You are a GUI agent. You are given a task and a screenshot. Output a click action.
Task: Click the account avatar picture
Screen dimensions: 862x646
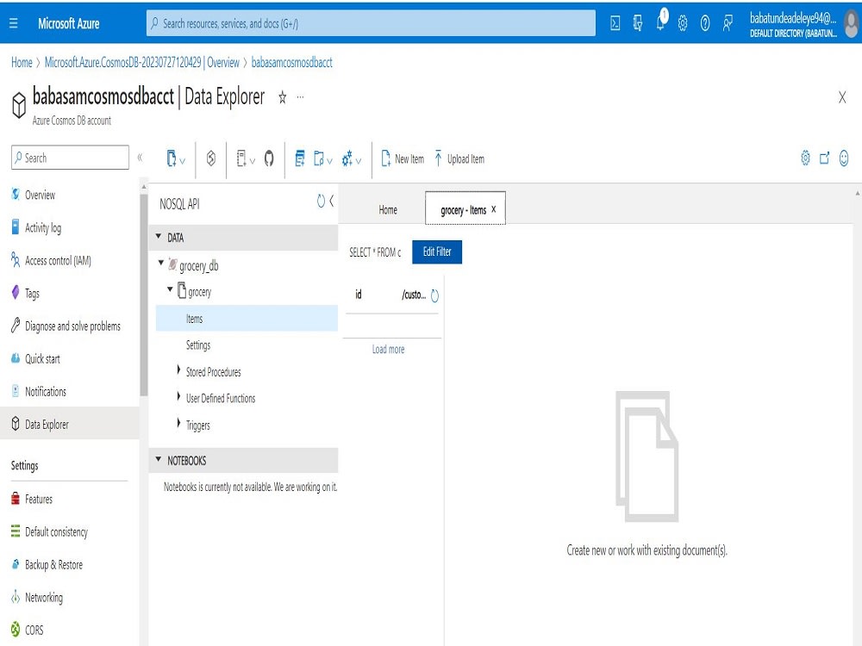coord(853,24)
